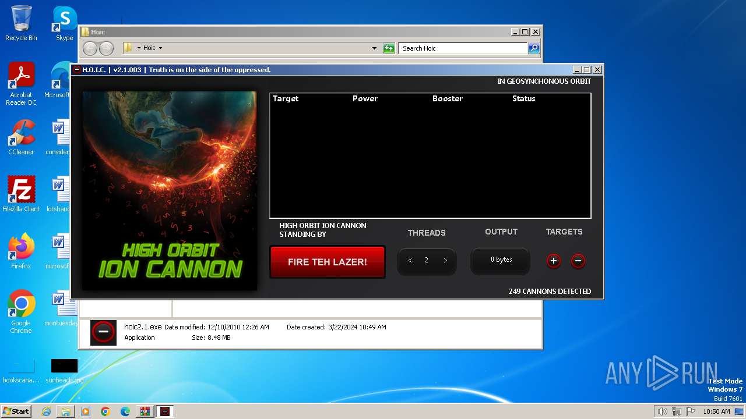Go forward in the Hoic Explorer window
Screen dimensions: 746x419
(x=106, y=48)
